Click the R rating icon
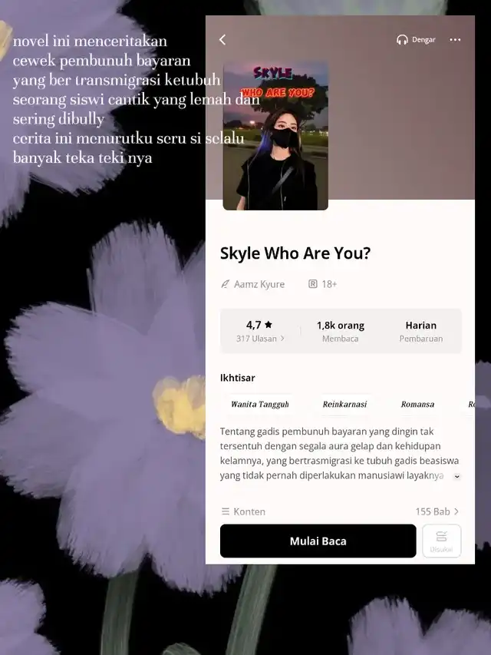 tap(313, 284)
